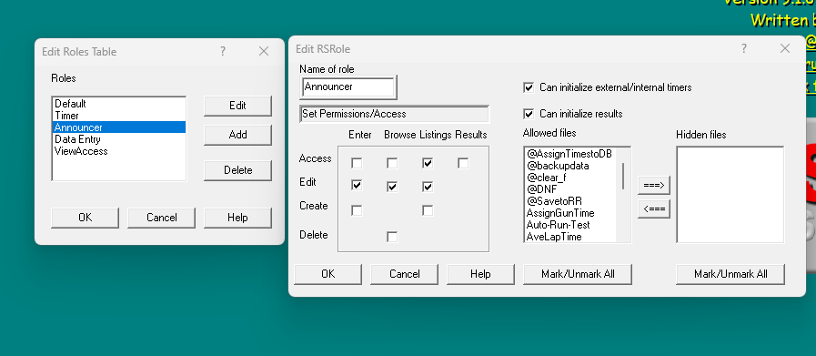This screenshot has width=816, height=356.
Task: Click the Name of role field
Action: [348, 87]
